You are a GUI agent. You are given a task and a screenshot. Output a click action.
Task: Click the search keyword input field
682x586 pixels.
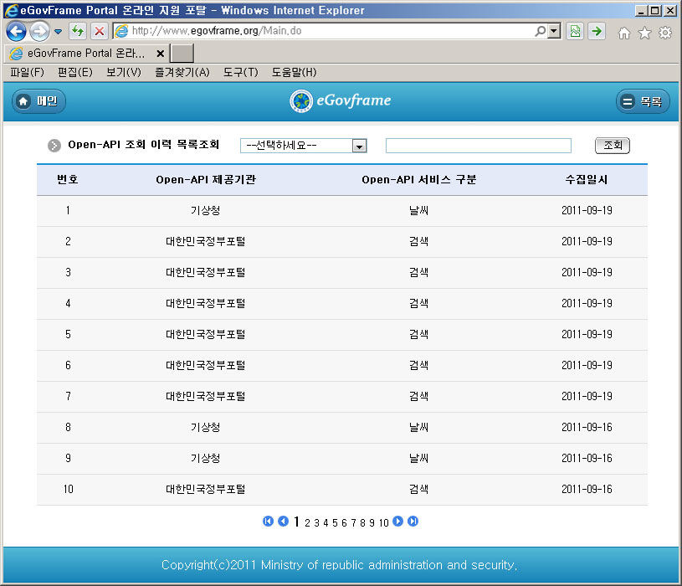[478, 146]
